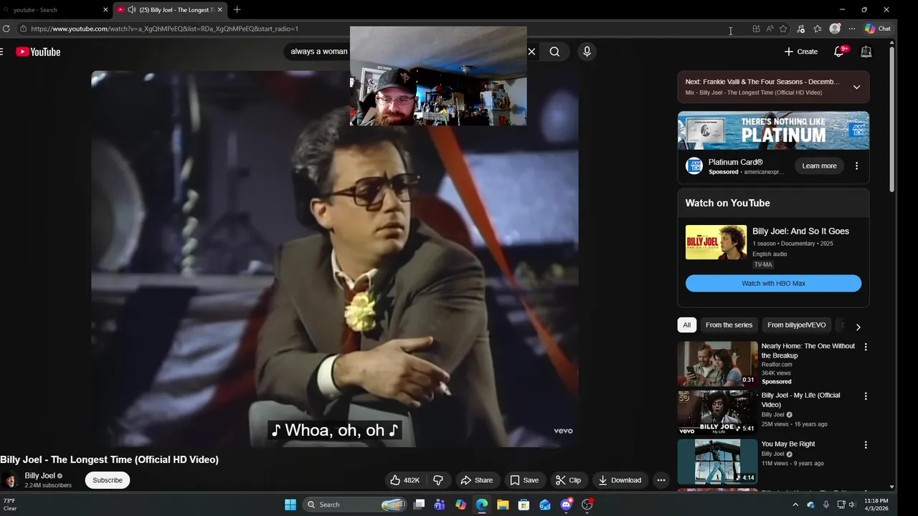
Task: Click the Billy Joel channel avatar
Action: [10, 480]
